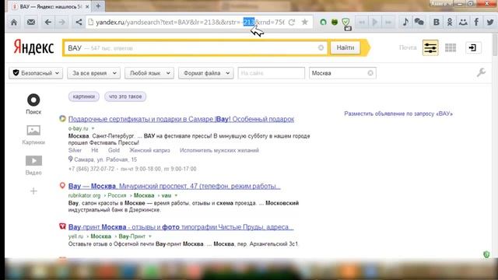The width and height of the screenshot is (498, 280).
Task: Click the wrench settings icon
Action: point(481,72)
